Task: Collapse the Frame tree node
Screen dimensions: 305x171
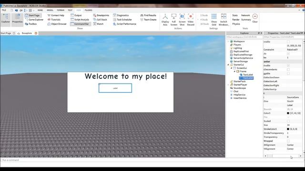Action: [x=234, y=71]
